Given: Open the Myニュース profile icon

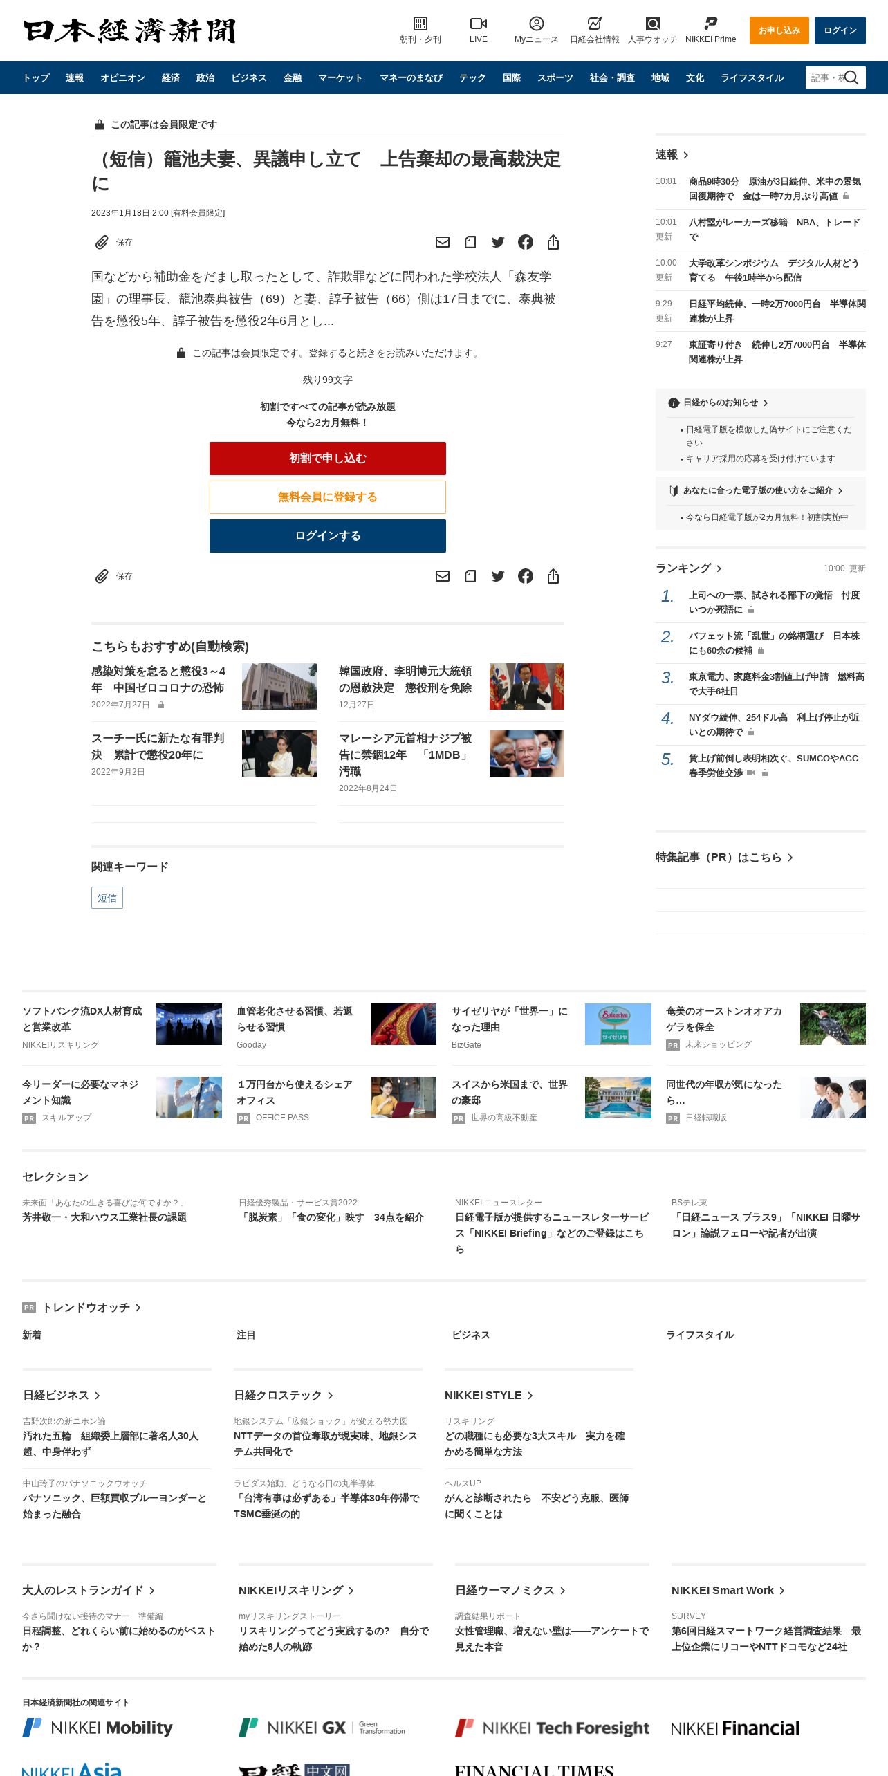Looking at the screenshot, I should pos(536,24).
